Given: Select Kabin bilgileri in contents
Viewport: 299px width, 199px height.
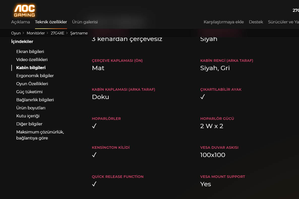Looking at the screenshot, I should [x=31, y=68].
